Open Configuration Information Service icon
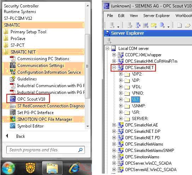 click(x=13, y=72)
